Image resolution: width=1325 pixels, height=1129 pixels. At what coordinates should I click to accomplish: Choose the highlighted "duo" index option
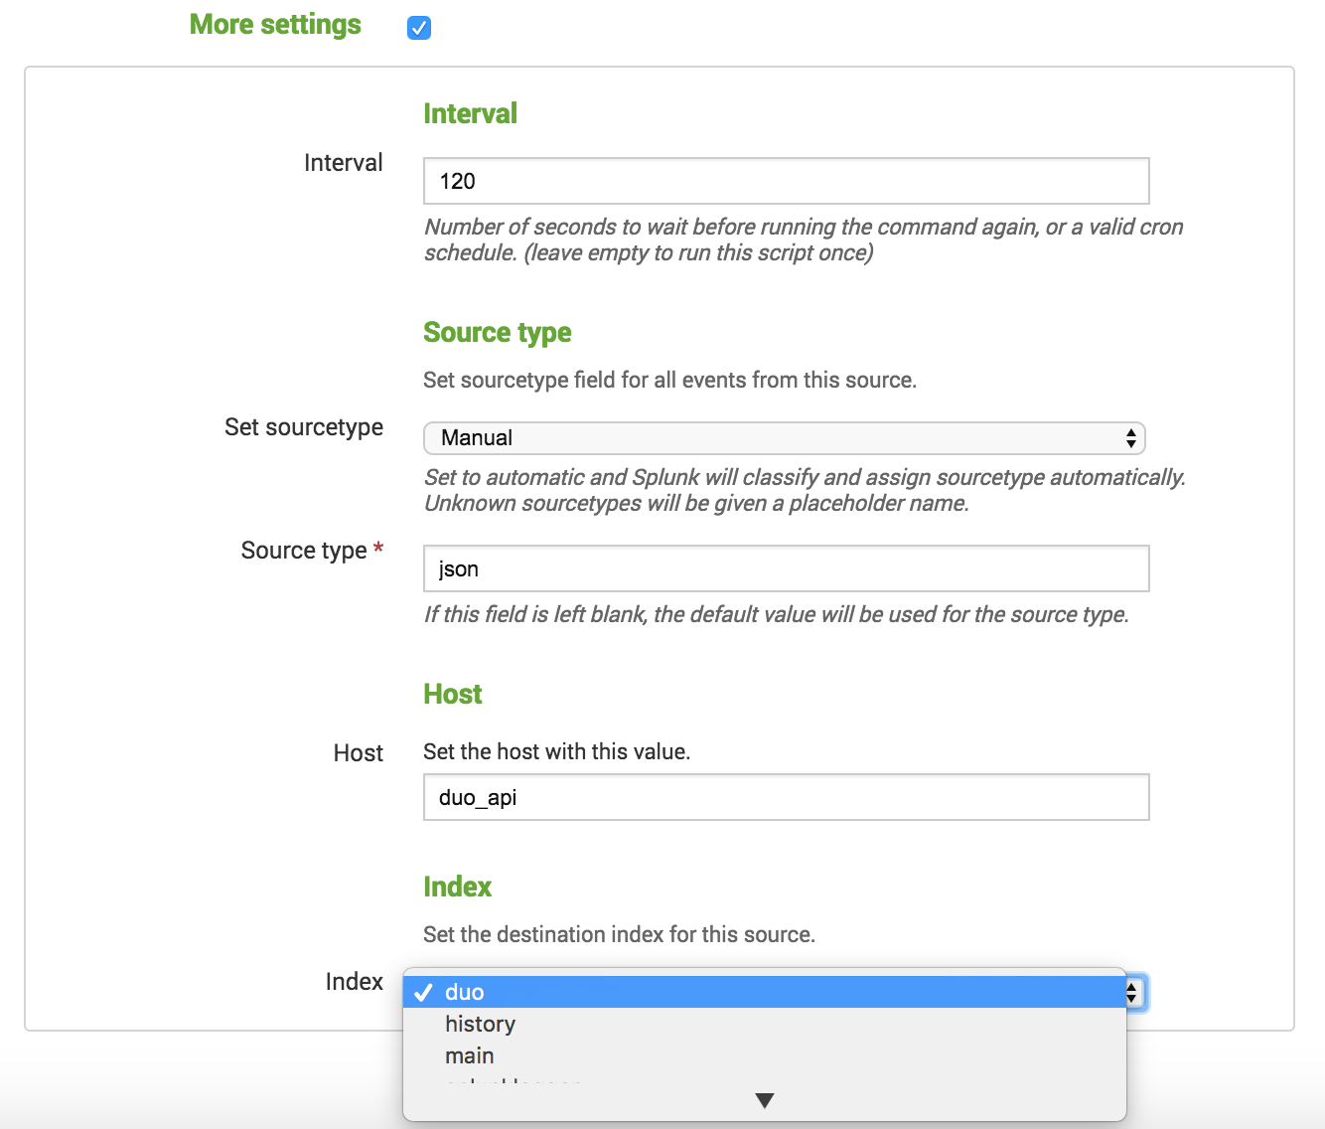pos(596,991)
